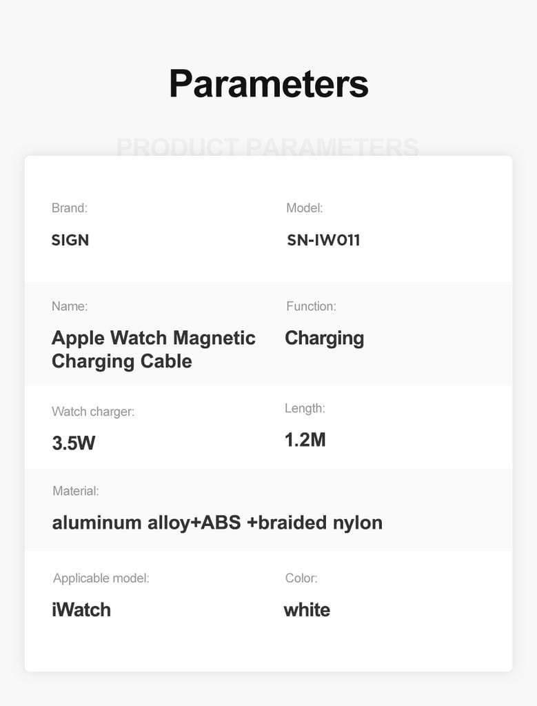
Task: Select the faded PRODUCT PARAMETERS watermark text
Action: 268,147
